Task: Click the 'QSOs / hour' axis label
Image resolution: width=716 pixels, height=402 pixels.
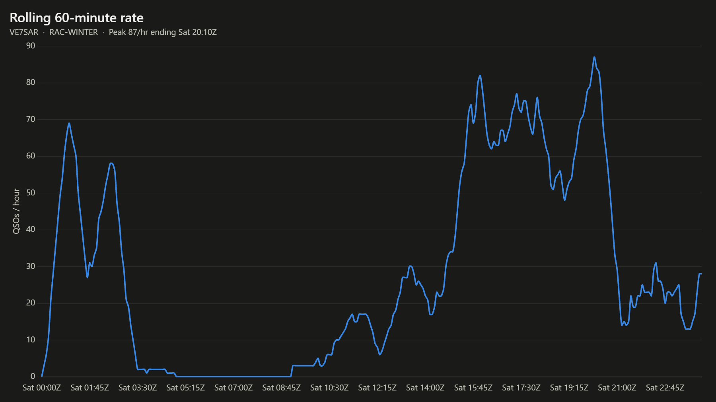Action: [x=16, y=211]
